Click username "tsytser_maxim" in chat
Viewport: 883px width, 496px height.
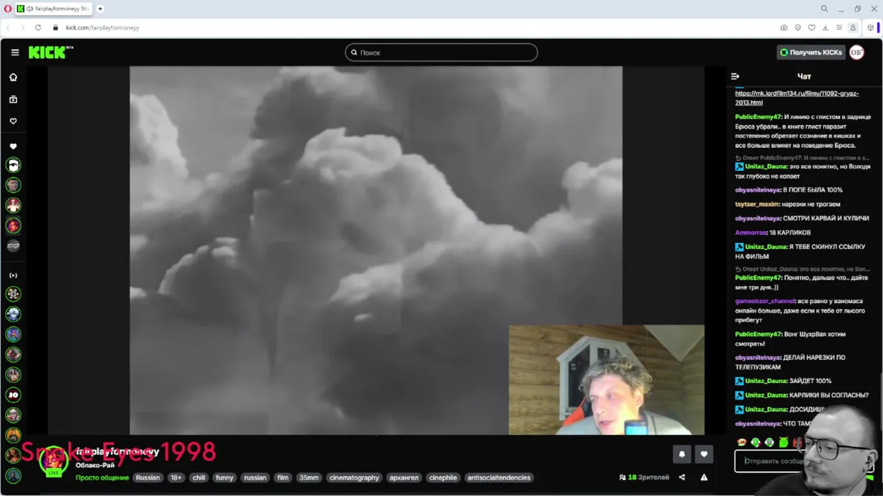(x=757, y=204)
